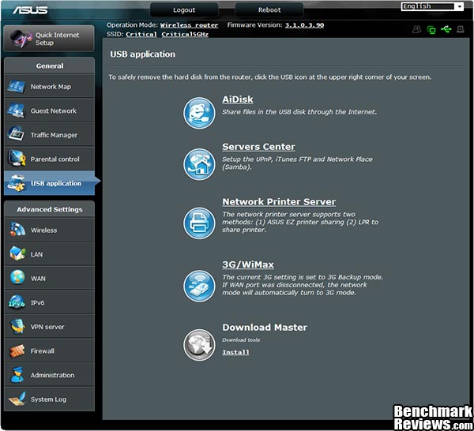Image resolution: width=474 pixels, height=431 pixels.
Task: Open the 3G/WiMax link
Action: [248, 264]
